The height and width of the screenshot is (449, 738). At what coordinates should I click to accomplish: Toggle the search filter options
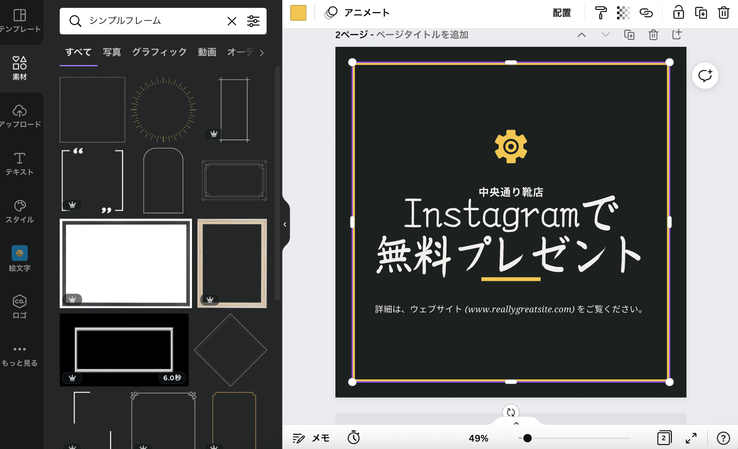pos(253,21)
